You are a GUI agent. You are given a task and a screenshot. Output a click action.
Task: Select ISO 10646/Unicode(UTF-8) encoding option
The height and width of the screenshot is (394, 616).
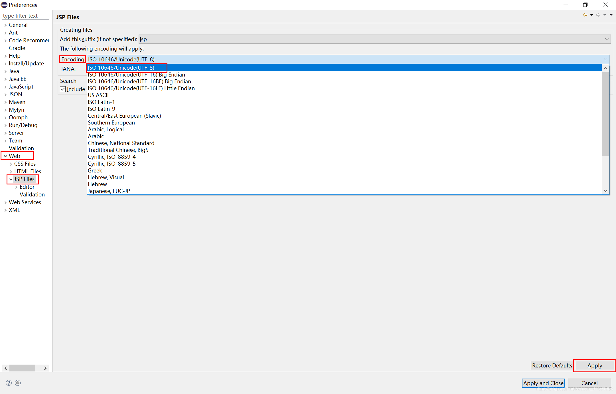pyautogui.click(x=344, y=68)
